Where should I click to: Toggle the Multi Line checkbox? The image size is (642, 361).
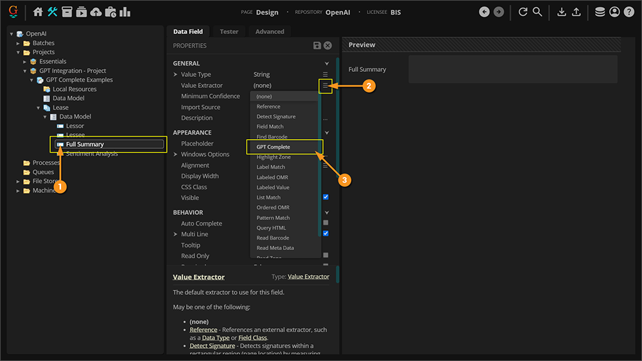point(326,233)
